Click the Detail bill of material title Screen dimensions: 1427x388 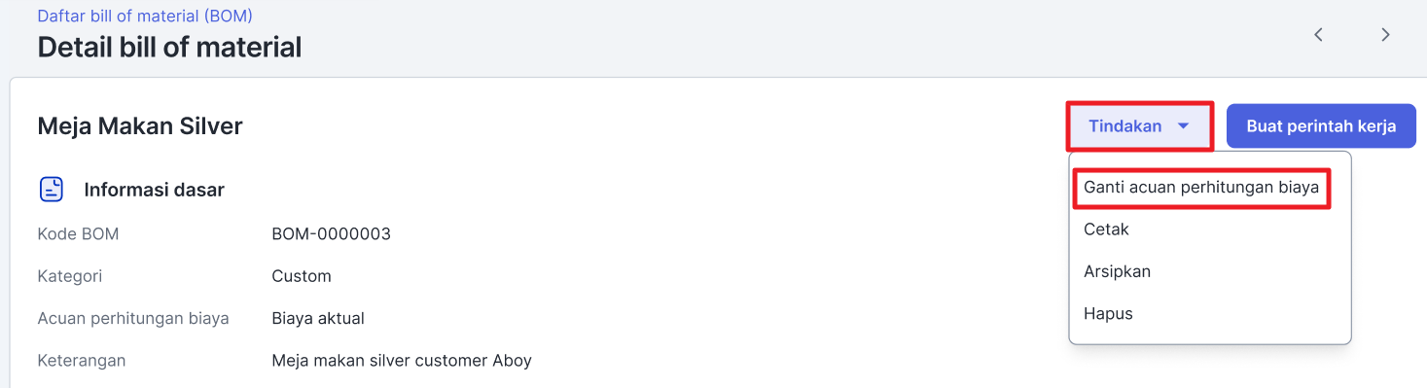(169, 47)
